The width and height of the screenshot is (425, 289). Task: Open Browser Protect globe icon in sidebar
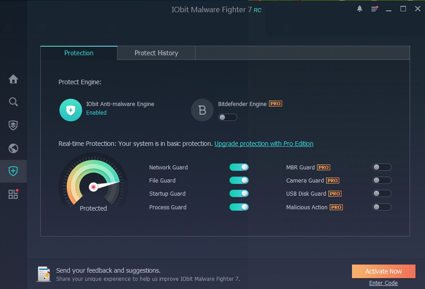13,148
